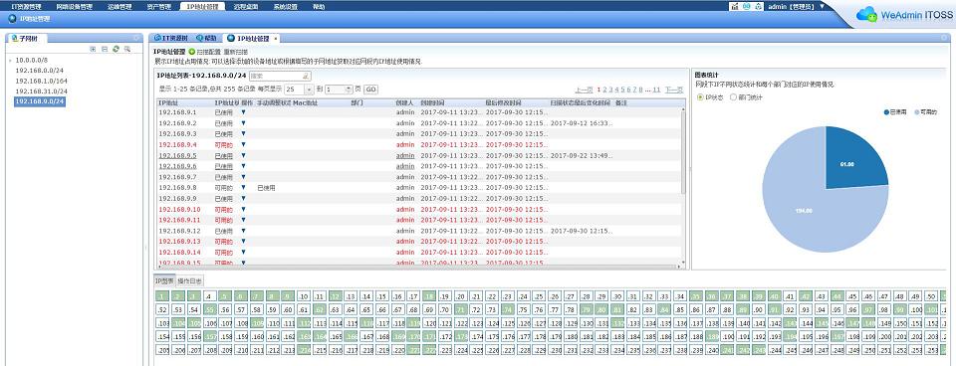956x366 pixels.
Task: Open the 资产管理 top menu
Action: click(x=159, y=6)
